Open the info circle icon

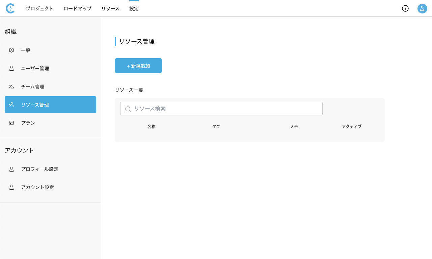(x=405, y=8)
